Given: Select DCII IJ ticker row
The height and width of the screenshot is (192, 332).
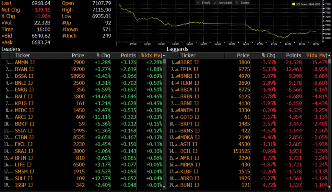Looking at the screenshot, I should 189,151.
